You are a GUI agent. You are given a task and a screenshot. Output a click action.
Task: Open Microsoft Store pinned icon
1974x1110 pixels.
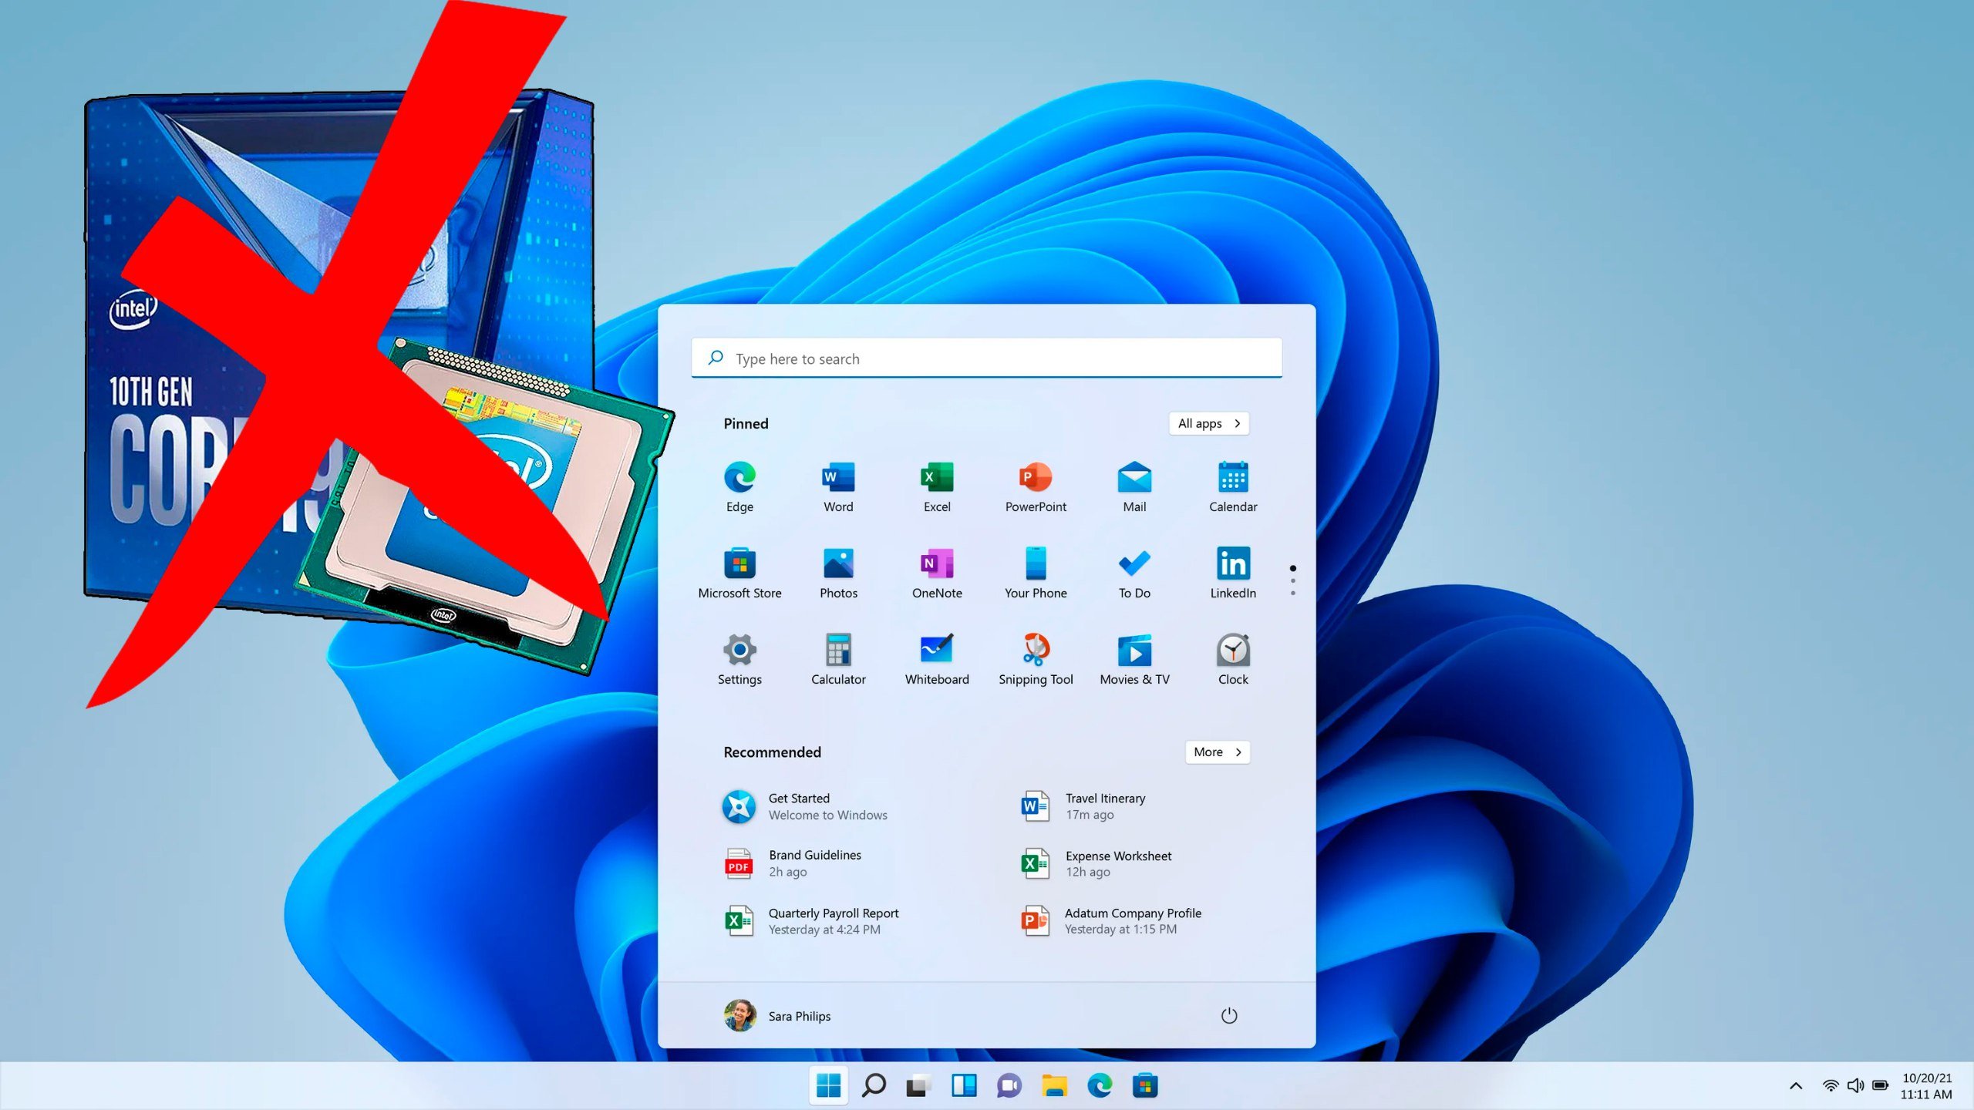pos(739,573)
